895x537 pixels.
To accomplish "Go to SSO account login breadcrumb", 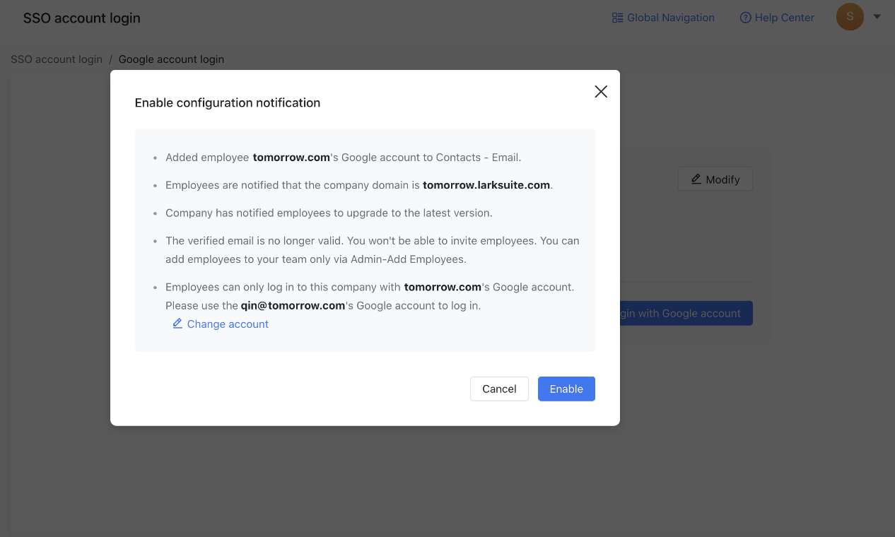I will [x=56, y=59].
